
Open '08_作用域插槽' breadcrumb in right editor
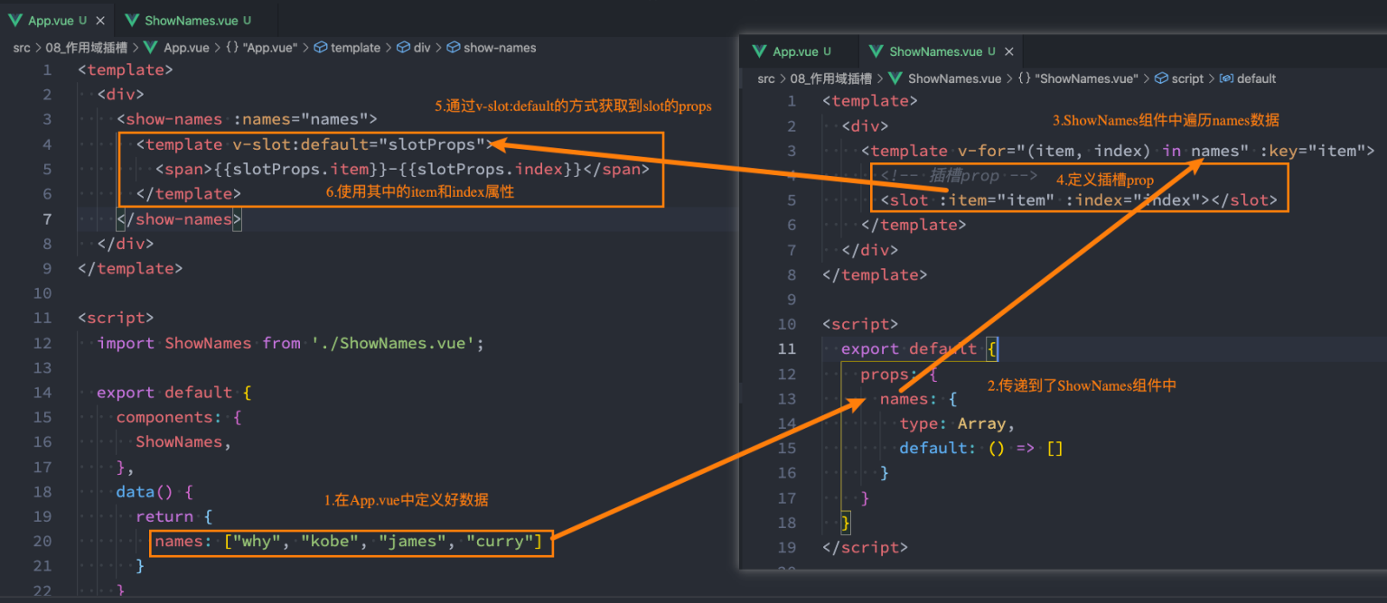tap(832, 79)
